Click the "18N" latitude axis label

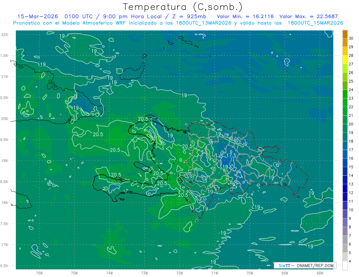[4, 203]
